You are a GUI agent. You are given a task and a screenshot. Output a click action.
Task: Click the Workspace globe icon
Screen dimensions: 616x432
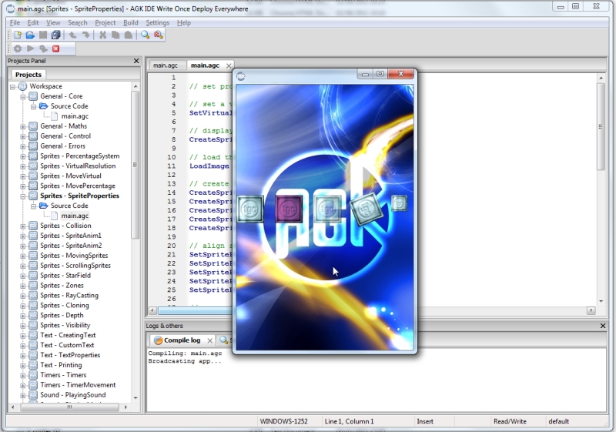coord(23,86)
